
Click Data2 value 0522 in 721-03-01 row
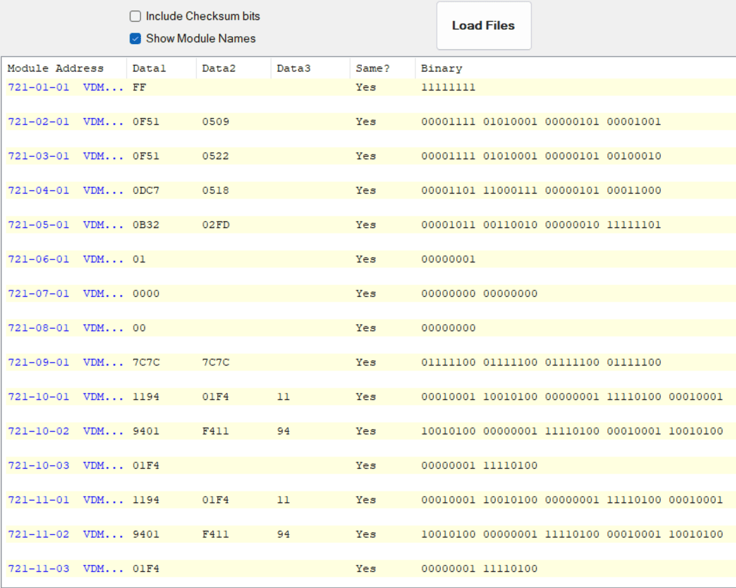(215, 156)
